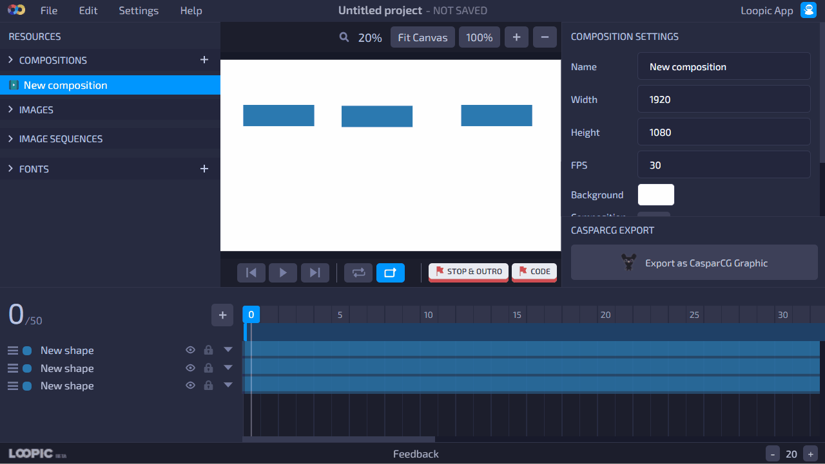825x464 pixels.
Task: Toggle the highlighted blue playback mode button
Action: [391, 273]
